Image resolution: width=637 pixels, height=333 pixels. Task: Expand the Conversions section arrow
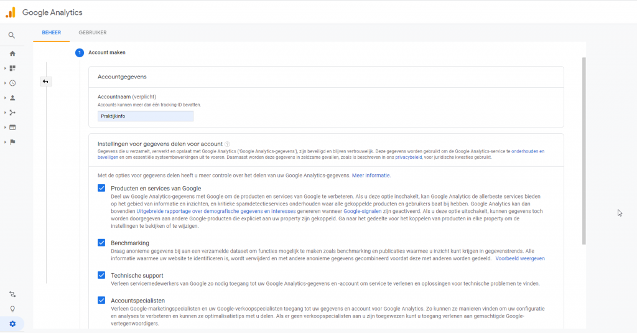5,142
